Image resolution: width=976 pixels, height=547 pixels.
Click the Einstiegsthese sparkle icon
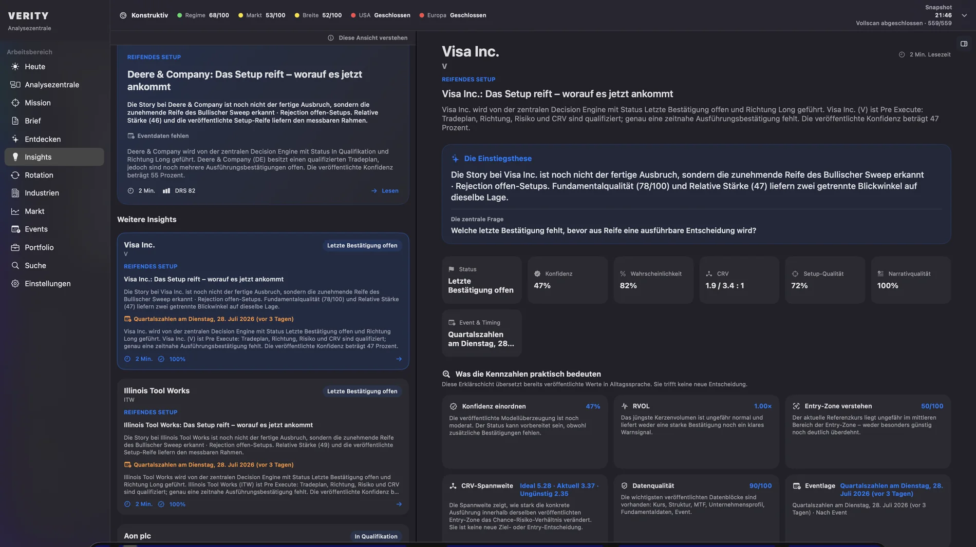click(455, 159)
